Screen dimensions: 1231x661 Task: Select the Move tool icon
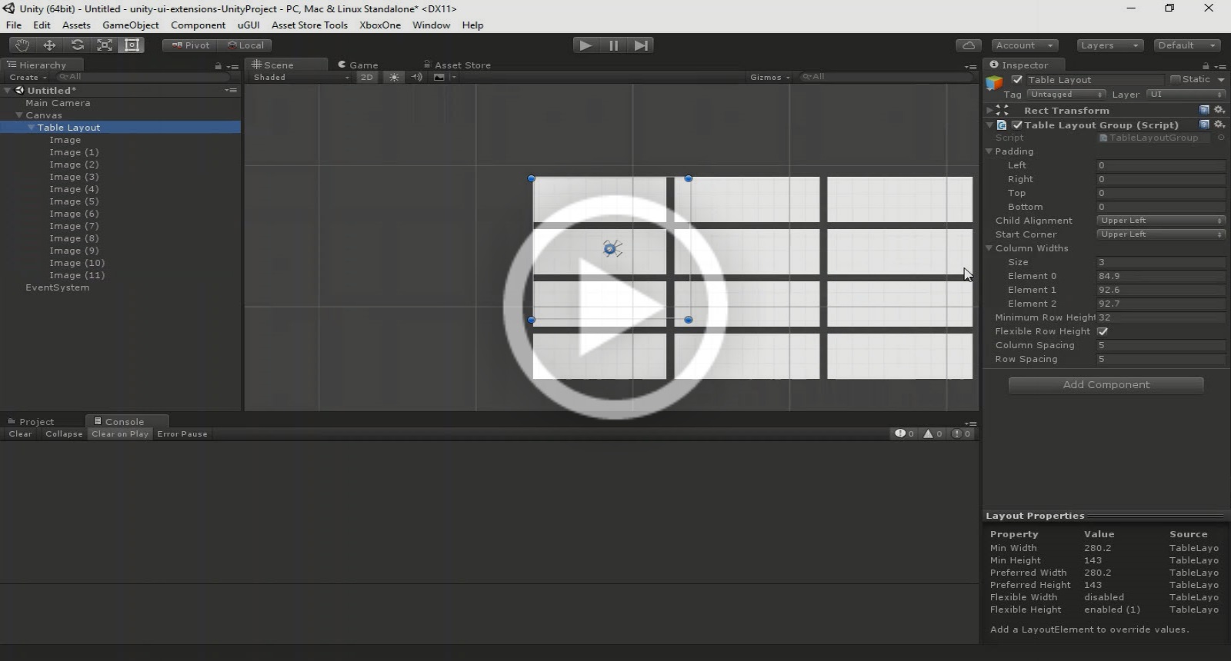(49, 45)
